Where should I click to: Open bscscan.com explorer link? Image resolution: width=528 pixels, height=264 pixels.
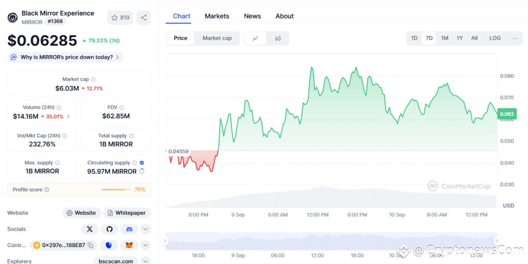[x=116, y=261]
